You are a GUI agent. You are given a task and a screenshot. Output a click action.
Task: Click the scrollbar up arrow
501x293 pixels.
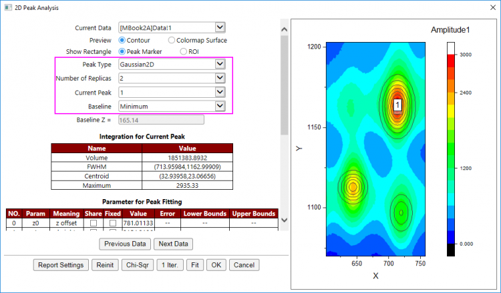click(x=284, y=29)
